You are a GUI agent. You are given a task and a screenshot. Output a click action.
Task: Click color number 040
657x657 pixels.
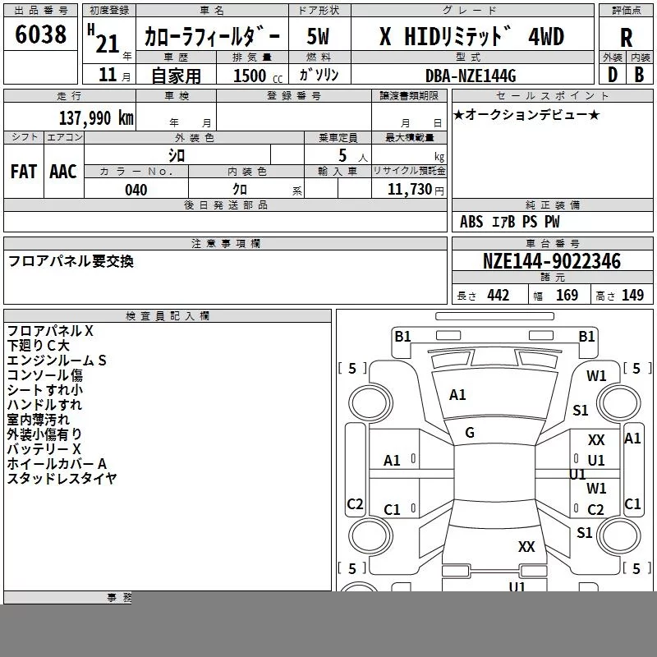pyautogui.click(x=136, y=190)
